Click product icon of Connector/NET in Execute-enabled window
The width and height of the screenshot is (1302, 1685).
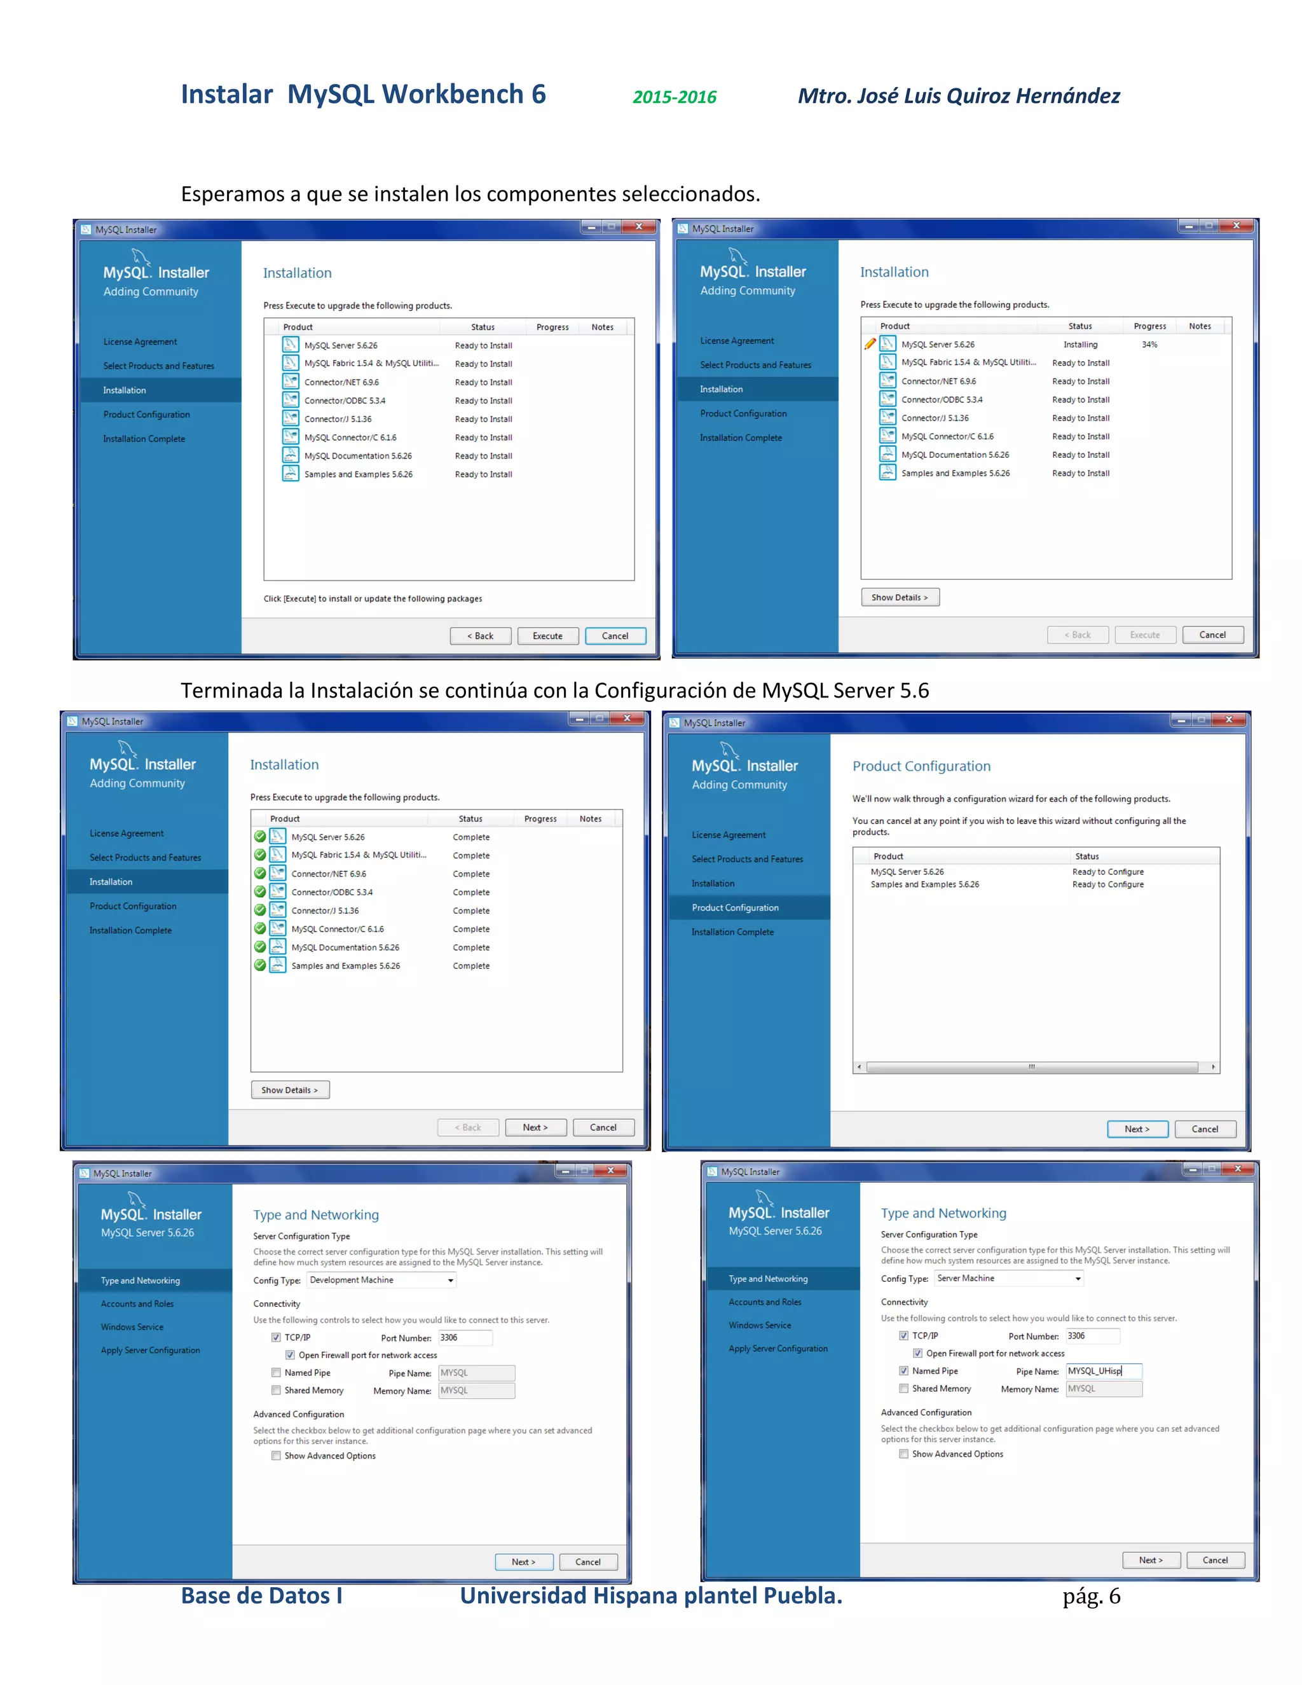click(x=291, y=382)
